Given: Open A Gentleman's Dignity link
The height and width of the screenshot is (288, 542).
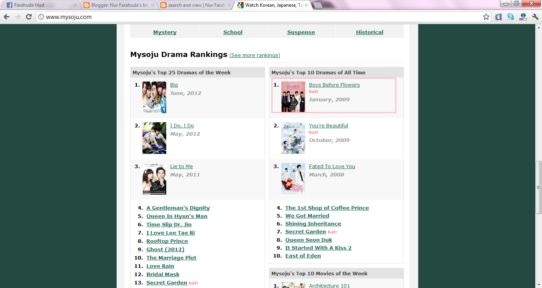Looking at the screenshot, I should coord(178,208).
